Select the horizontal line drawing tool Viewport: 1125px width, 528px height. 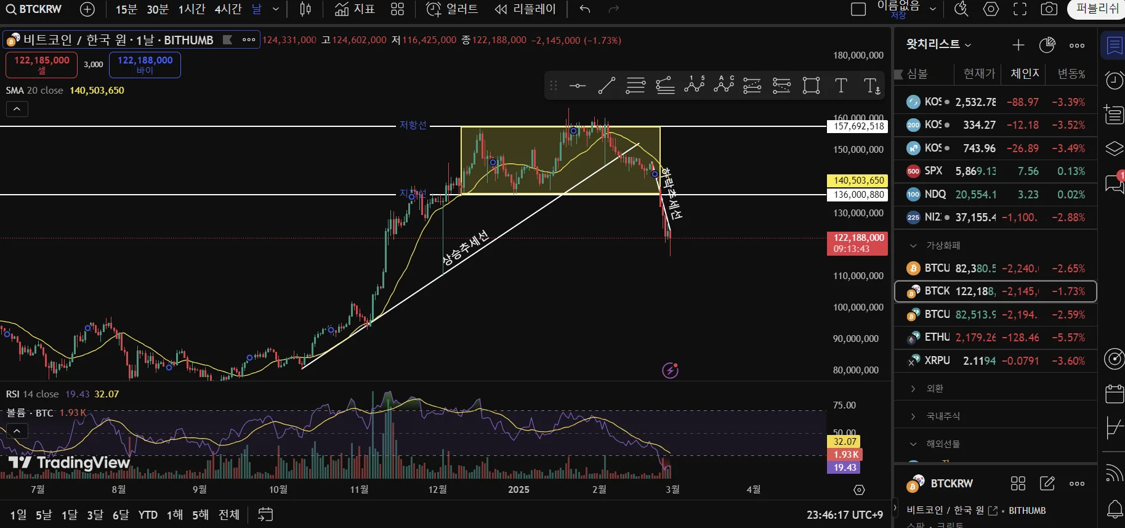pos(577,86)
